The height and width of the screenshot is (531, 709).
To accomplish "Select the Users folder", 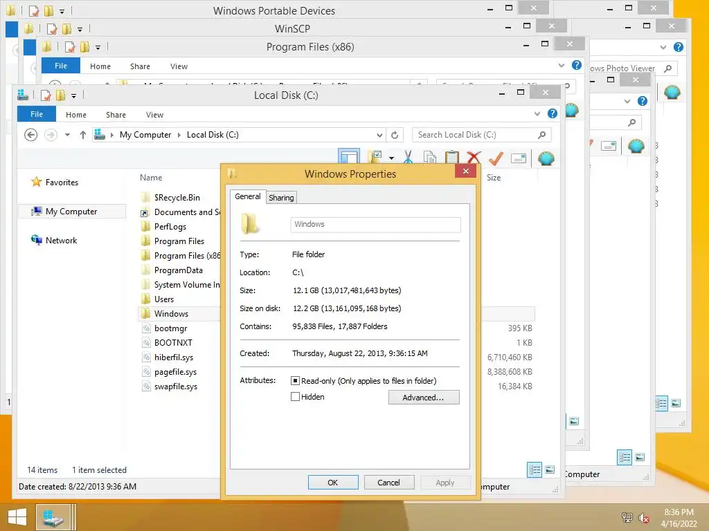I will (x=163, y=299).
